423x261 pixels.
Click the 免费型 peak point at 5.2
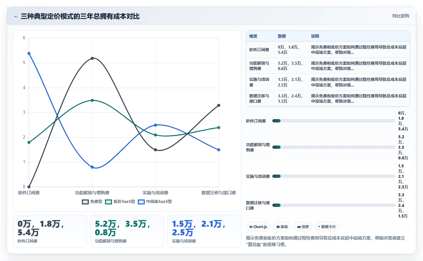tap(92, 58)
